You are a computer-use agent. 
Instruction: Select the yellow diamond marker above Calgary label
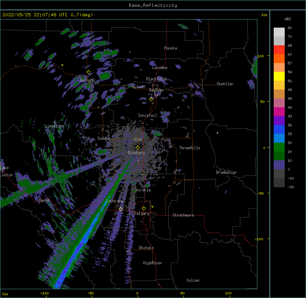[x=144, y=208]
